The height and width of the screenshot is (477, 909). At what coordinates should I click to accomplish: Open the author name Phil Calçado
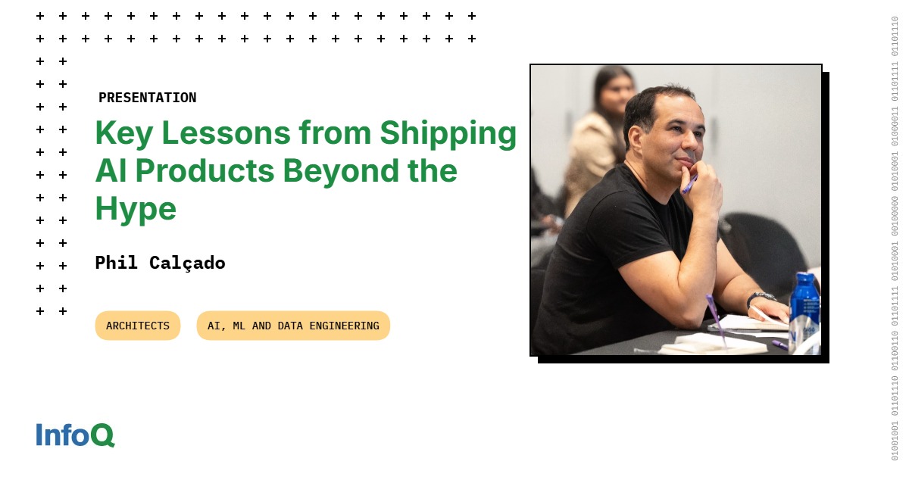(160, 263)
